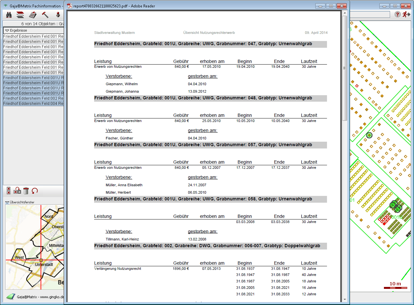Collapse the Übersichtsfenster panel

[x=7, y=202]
